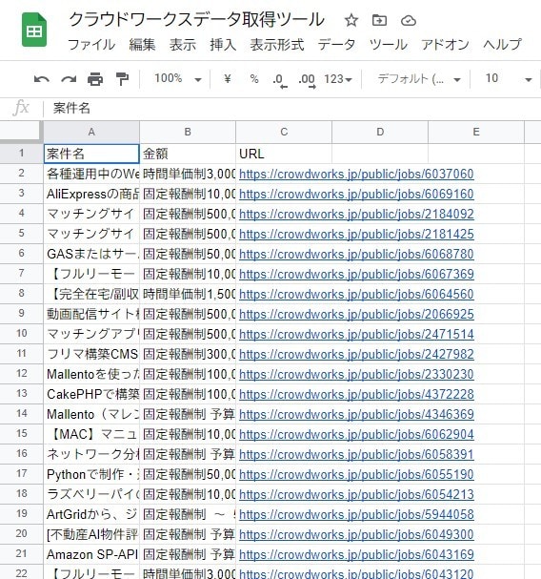Select cell 固定報酬制300,0 in row 11
The image size is (541, 579).
(188, 354)
